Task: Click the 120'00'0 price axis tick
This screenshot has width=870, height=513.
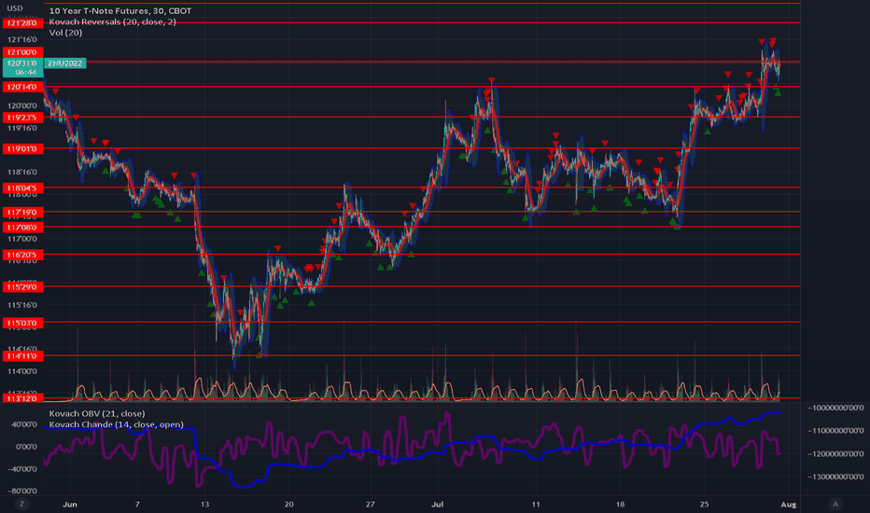Action: (22, 106)
